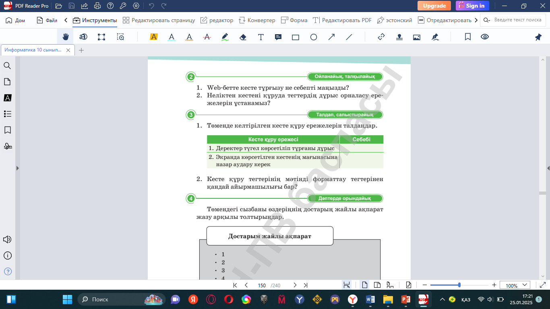Click the orange Upgrade button
Screen dimensions: 550x309
tap(434, 6)
